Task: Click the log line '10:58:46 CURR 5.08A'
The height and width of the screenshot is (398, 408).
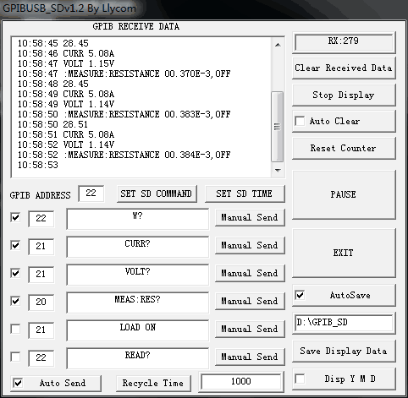Action: (66, 53)
